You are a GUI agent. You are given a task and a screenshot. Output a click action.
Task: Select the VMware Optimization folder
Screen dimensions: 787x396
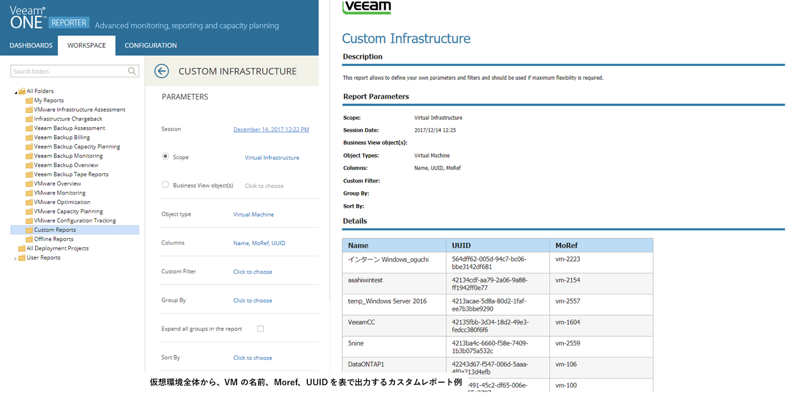click(62, 202)
